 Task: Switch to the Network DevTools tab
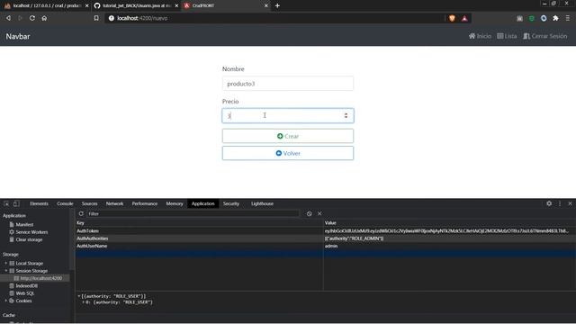(114, 203)
